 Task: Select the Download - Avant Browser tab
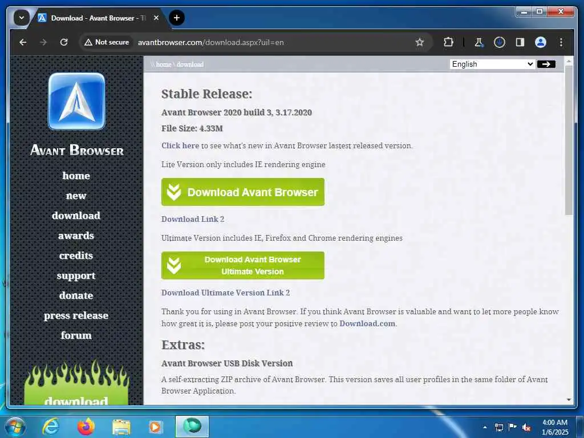tap(98, 18)
